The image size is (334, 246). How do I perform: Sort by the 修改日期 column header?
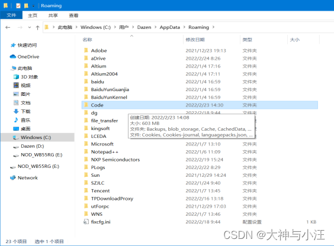(195, 40)
